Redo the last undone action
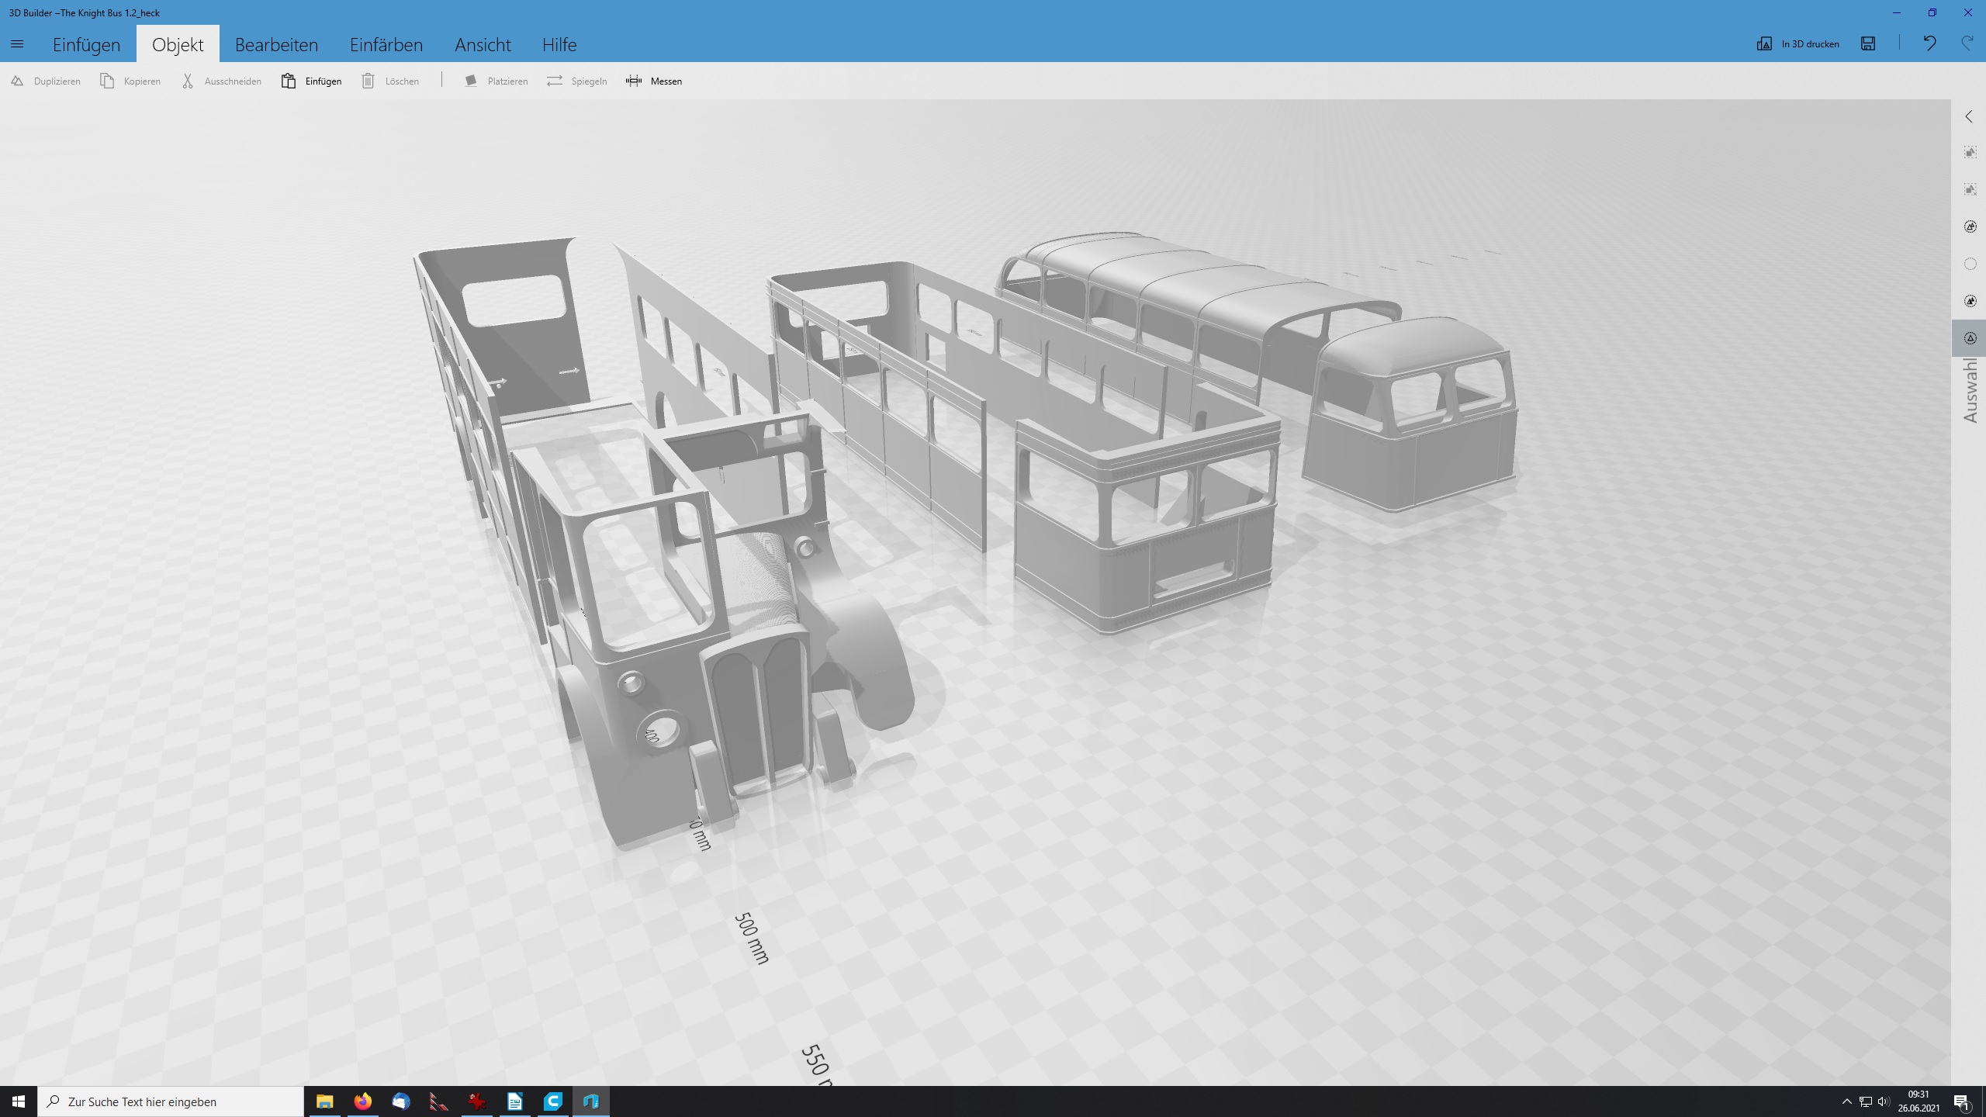The image size is (1986, 1117). [x=1967, y=43]
